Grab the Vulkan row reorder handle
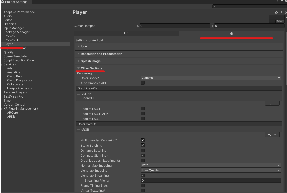 [79, 94]
